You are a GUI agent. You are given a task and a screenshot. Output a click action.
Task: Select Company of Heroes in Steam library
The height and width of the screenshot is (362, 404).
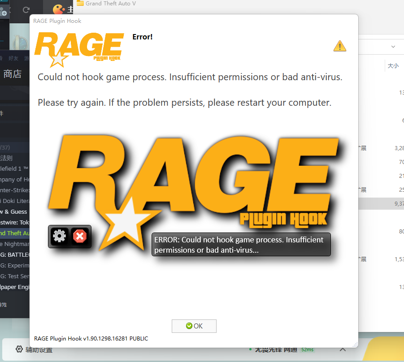tap(15, 179)
